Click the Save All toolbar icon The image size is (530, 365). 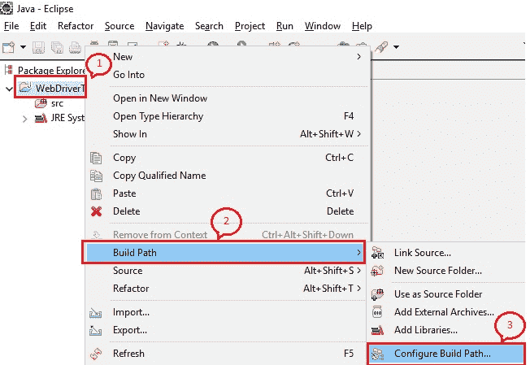point(57,47)
